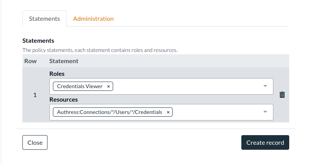Screen dimensions: 312x164
Task: Focus the empty area of Roles field
Action: click(x=185, y=86)
